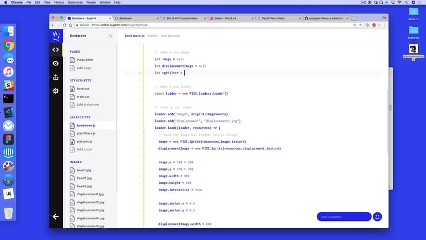Click Add page under Pages
Image resolution: width=426 pixels, height=240 pixels.
(83, 68)
